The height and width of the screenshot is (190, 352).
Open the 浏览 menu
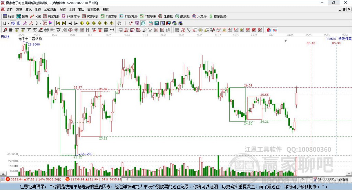pos(19,9)
